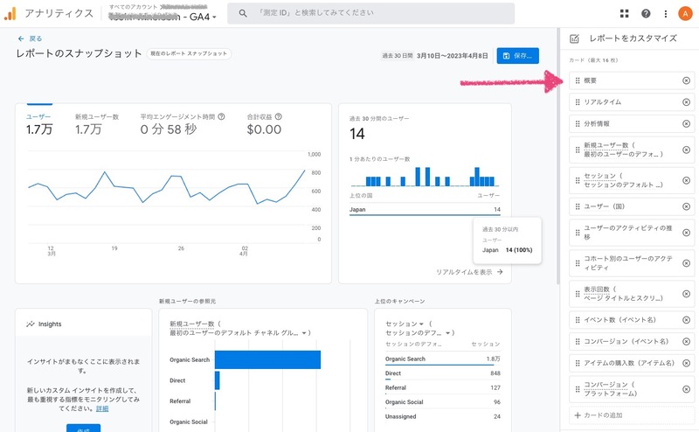Open the 新規ユーザー数 dimension dropdown arrow
Image resolution: width=699 pixels, height=432 pixels.
tap(304, 333)
